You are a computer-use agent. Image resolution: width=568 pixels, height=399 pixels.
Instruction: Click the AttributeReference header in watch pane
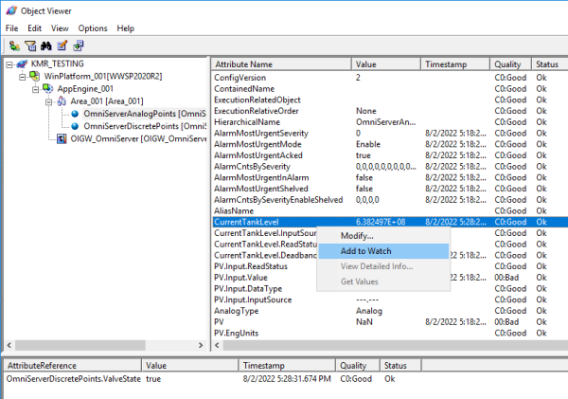tap(73, 365)
